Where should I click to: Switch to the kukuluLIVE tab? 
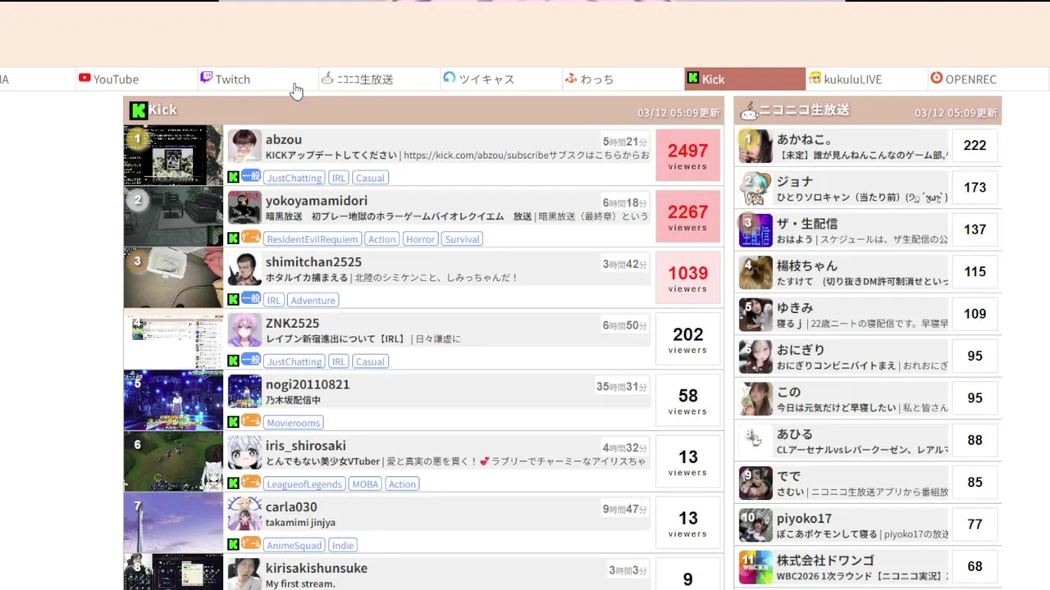[867, 79]
